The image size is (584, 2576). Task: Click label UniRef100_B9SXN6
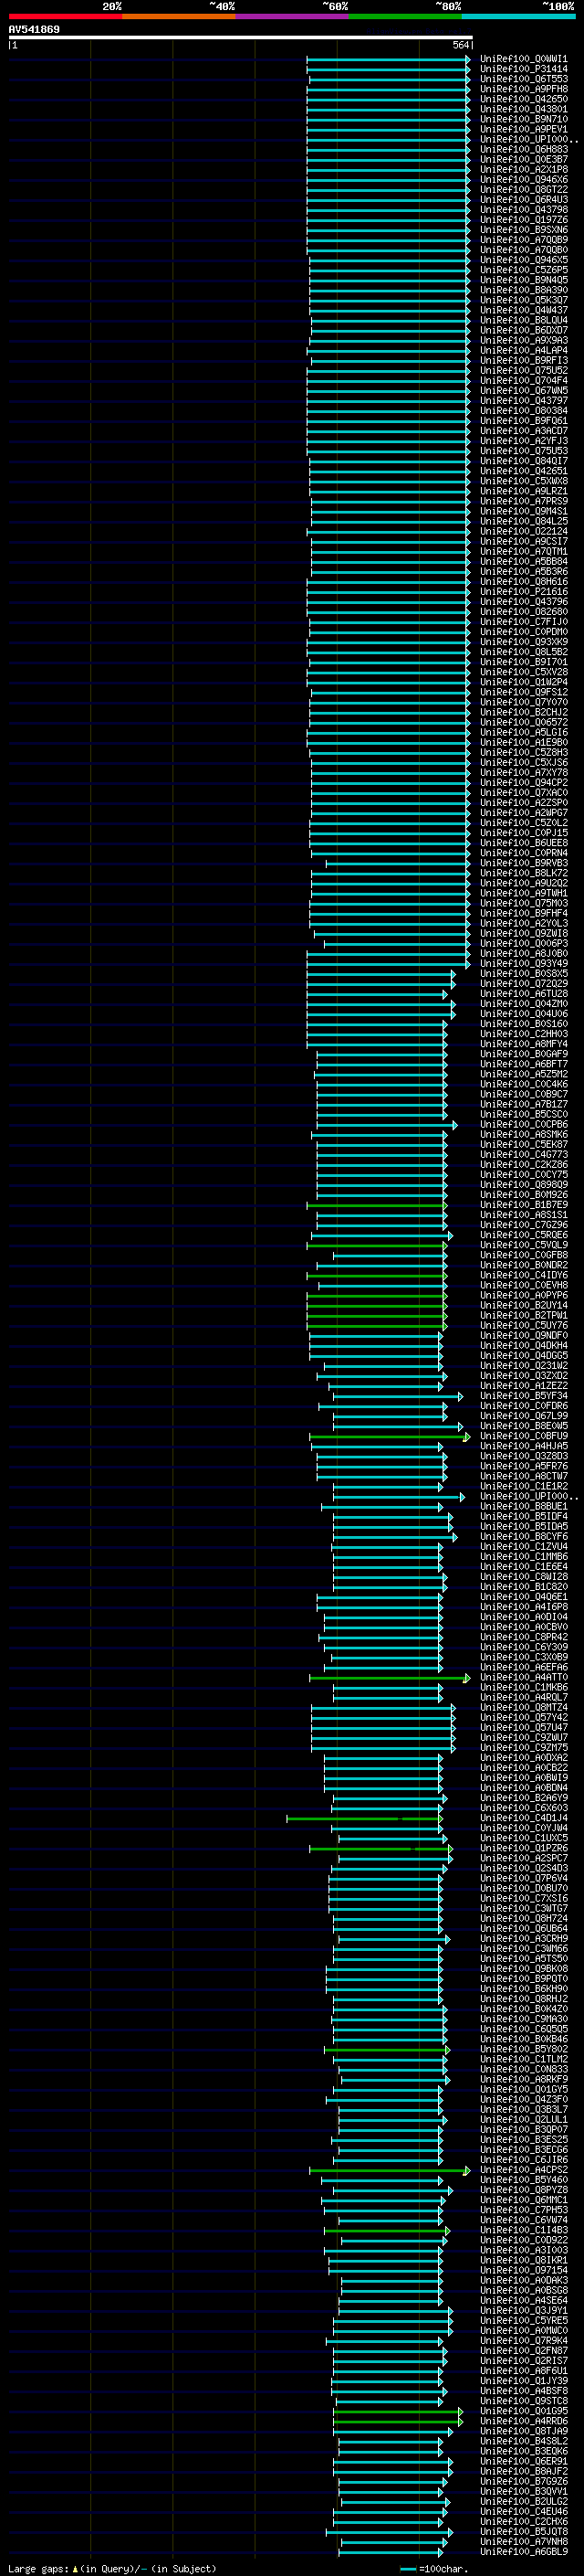tap(523, 230)
